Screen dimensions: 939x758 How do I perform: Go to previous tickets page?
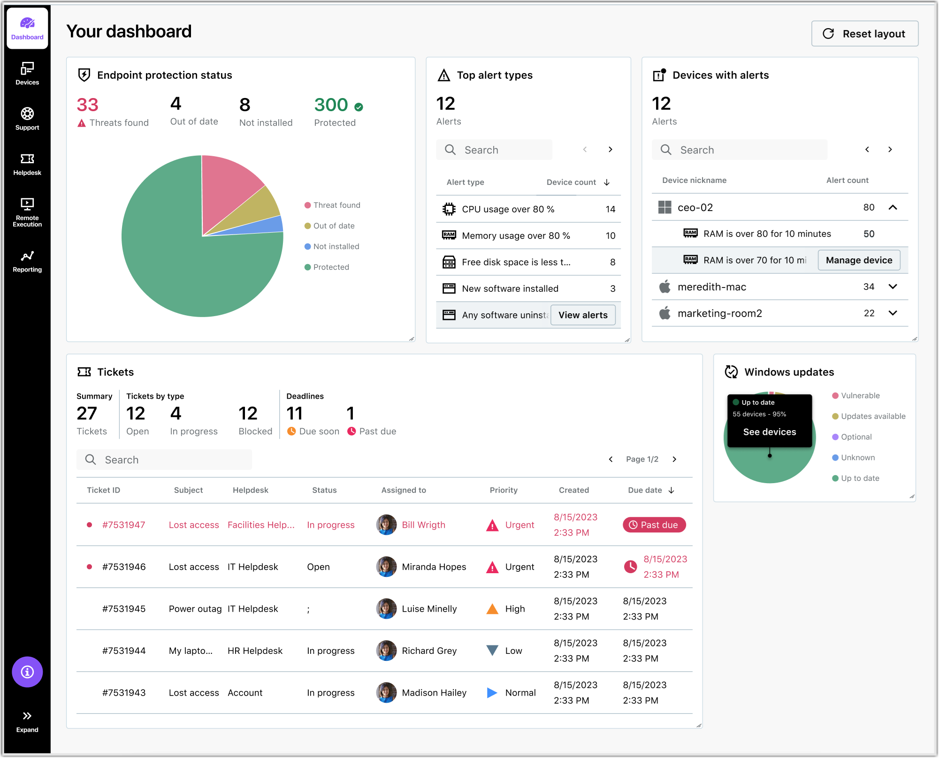pyautogui.click(x=611, y=459)
